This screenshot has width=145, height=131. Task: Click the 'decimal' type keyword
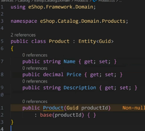53,75
